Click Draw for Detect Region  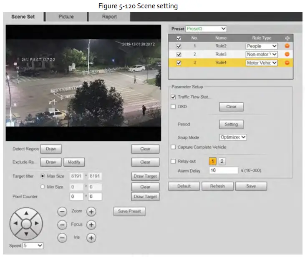[51, 149]
